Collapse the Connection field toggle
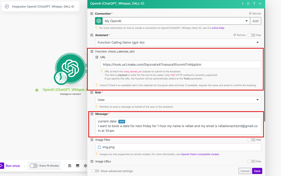The width and height of the screenshot is (281, 176). click(92, 13)
